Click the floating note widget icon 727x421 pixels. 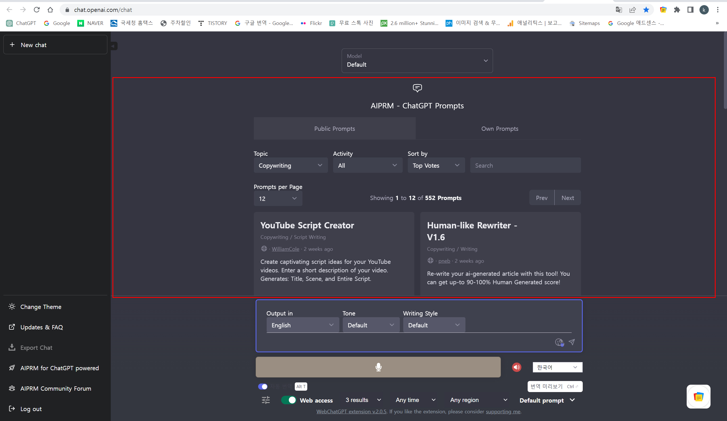698,397
